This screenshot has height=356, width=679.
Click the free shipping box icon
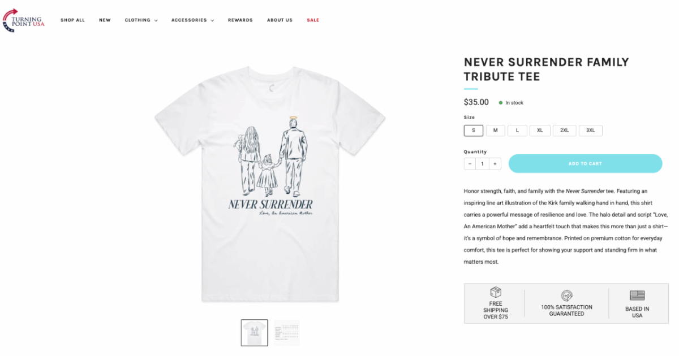496,293
